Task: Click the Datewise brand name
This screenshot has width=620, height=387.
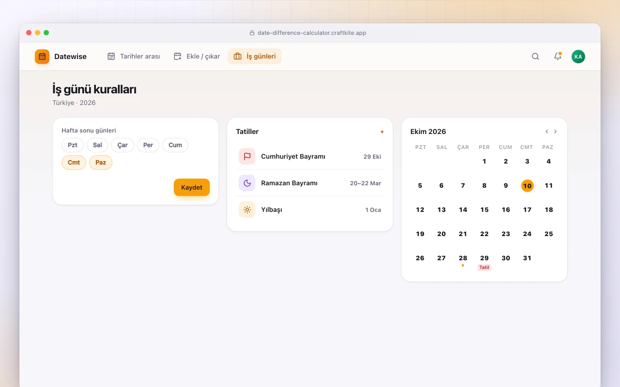Action: tap(70, 57)
